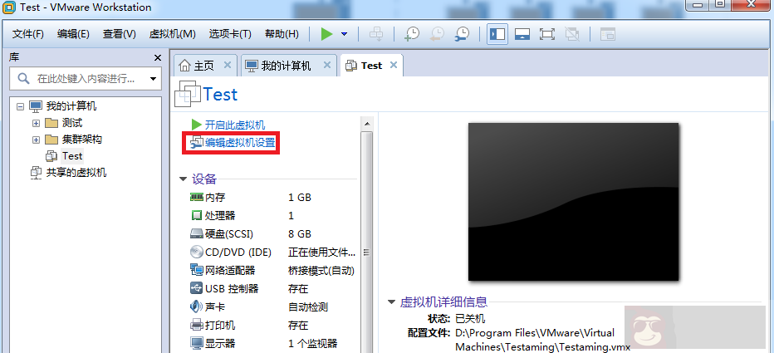
Task: Click the 打印机 printer icon
Action: tap(197, 325)
